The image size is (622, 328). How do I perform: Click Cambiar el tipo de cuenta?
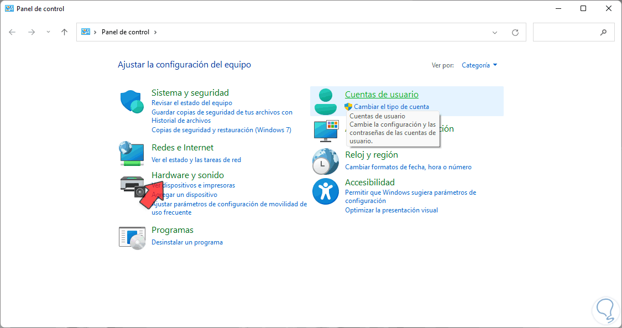[x=391, y=107]
